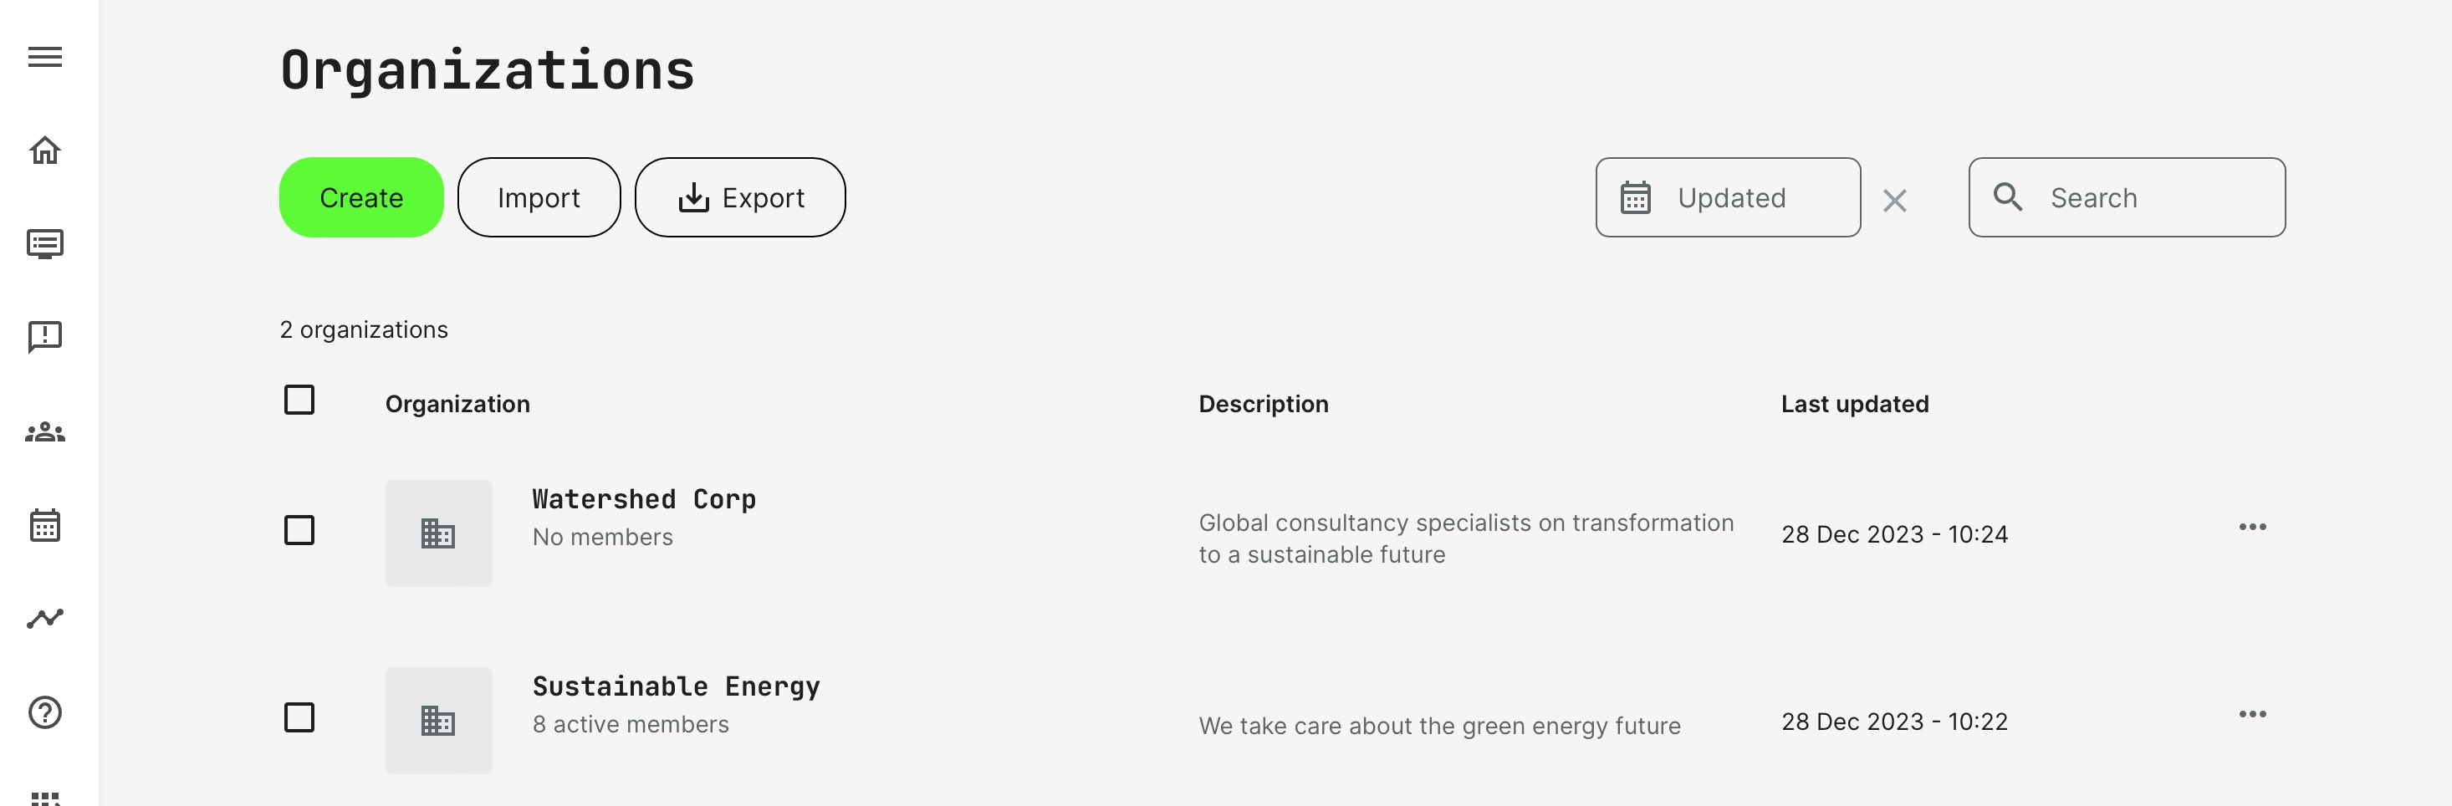Click the help question mark icon
The height and width of the screenshot is (806, 2452).
(x=44, y=712)
